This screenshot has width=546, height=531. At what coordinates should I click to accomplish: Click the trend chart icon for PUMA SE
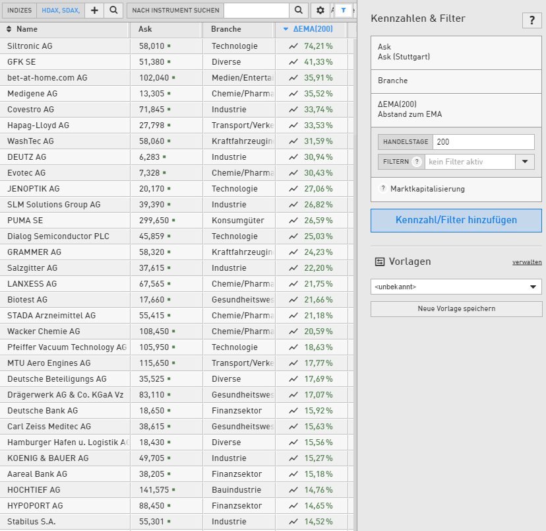293,221
